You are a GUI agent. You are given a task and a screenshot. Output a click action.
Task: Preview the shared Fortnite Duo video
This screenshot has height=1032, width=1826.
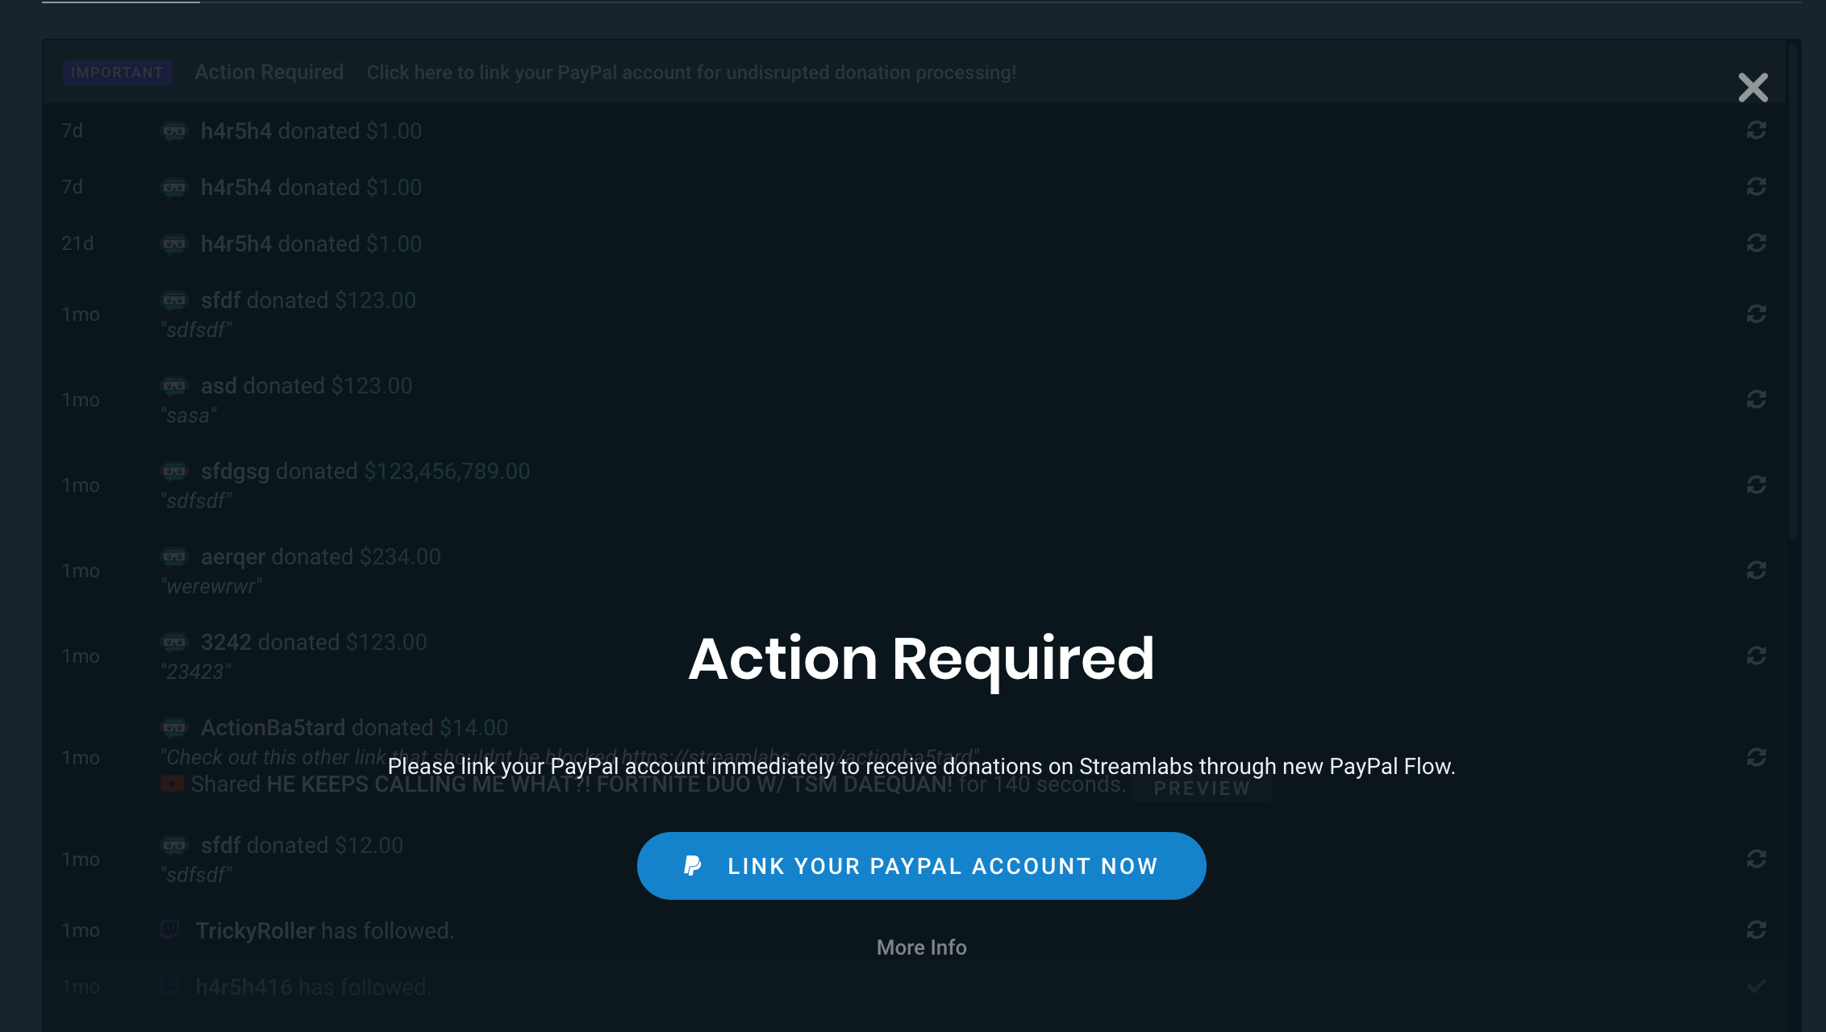1202,789
